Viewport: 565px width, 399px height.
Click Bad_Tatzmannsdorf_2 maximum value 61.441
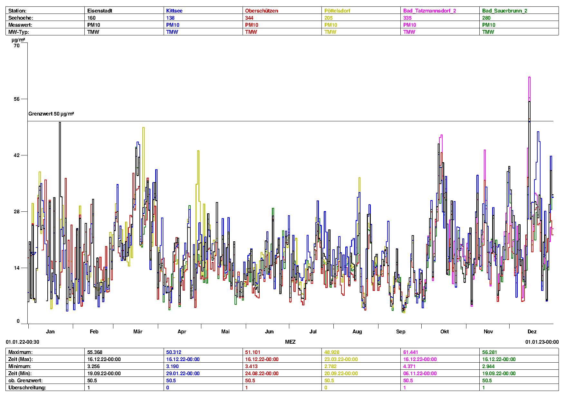click(411, 352)
